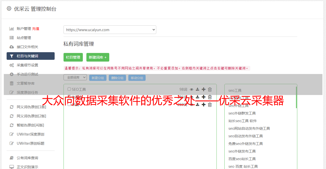Add keywords to SEO工具 with the plus icon

[x=204, y=89]
